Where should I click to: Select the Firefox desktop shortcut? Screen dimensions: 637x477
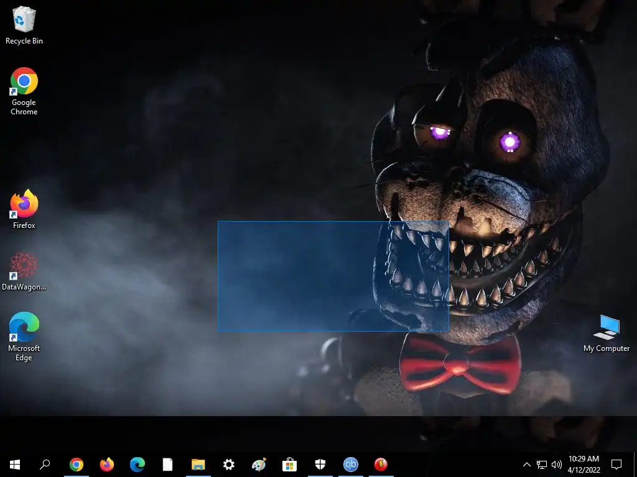(x=24, y=210)
